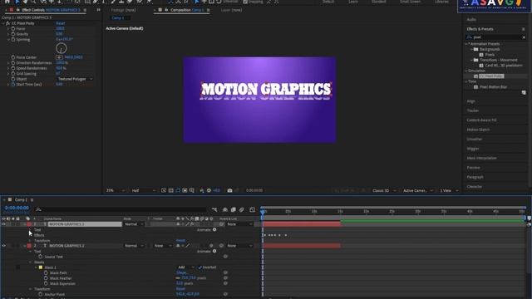
Task: Switch to the Composition Comp 1 tab
Action: point(187,10)
